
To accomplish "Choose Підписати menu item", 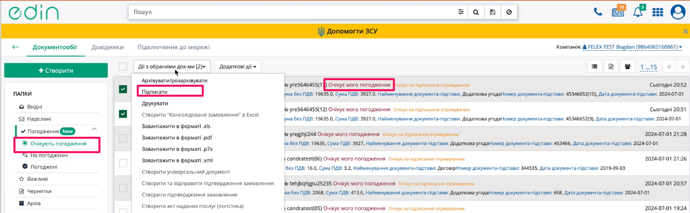I will 154,92.
